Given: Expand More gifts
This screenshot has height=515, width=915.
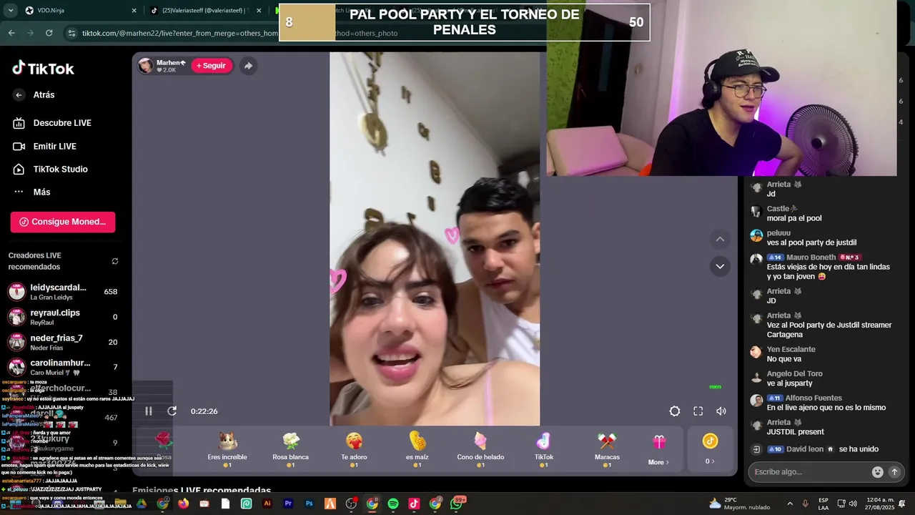Looking at the screenshot, I should 658,451.
